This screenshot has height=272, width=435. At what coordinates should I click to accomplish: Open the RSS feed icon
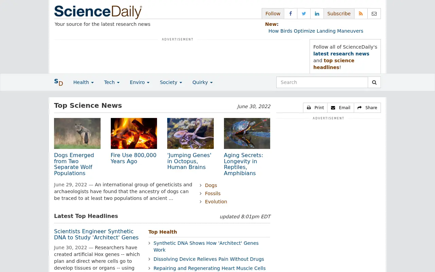(x=361, y=14)
